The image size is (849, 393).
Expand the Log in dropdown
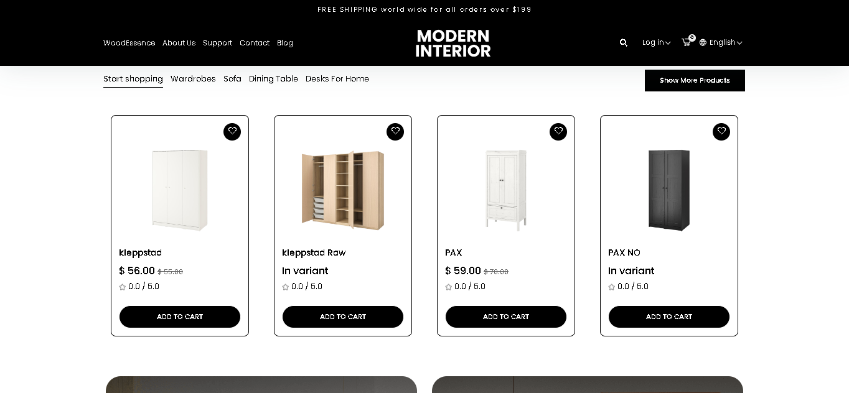point(656,42)
